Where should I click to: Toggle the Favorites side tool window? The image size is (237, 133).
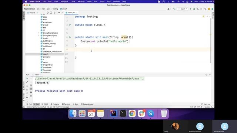[x=24, y=97]
